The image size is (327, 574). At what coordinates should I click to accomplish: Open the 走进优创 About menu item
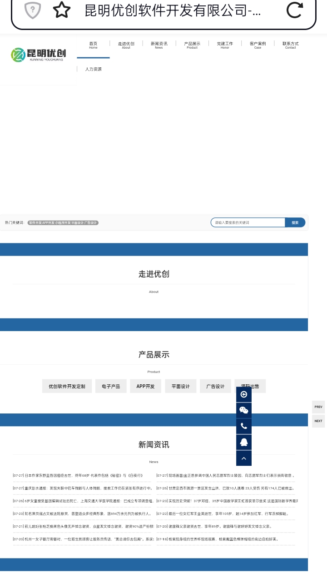click(126, 45)
